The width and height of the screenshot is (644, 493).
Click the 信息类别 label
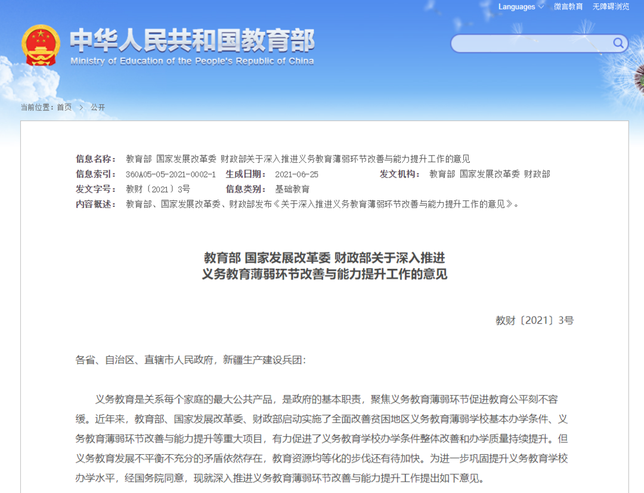246,189
